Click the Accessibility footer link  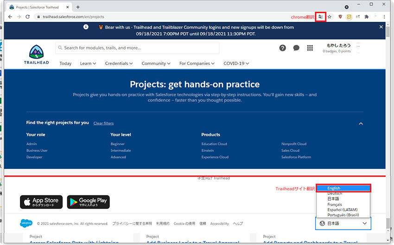(219, 223)
